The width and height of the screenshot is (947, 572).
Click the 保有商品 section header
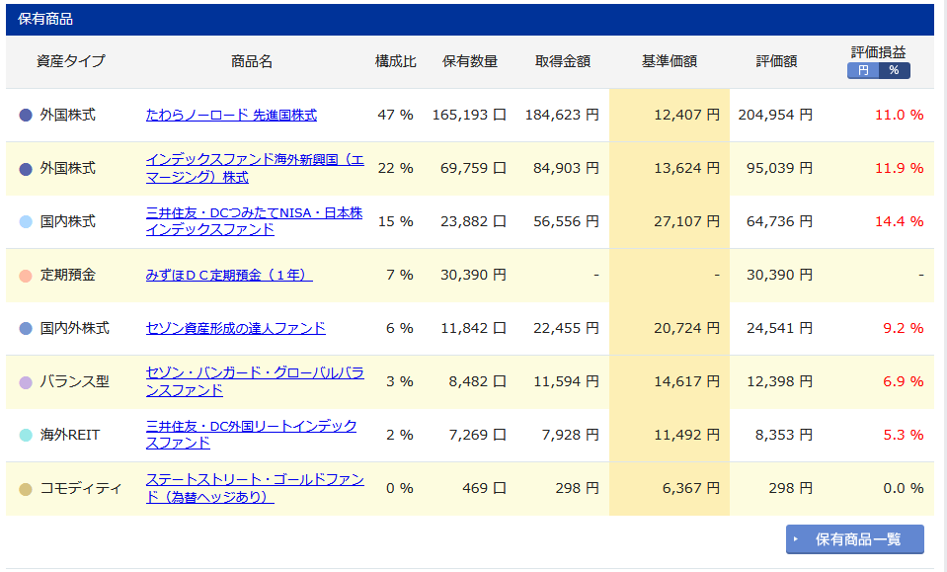(470, 20)
